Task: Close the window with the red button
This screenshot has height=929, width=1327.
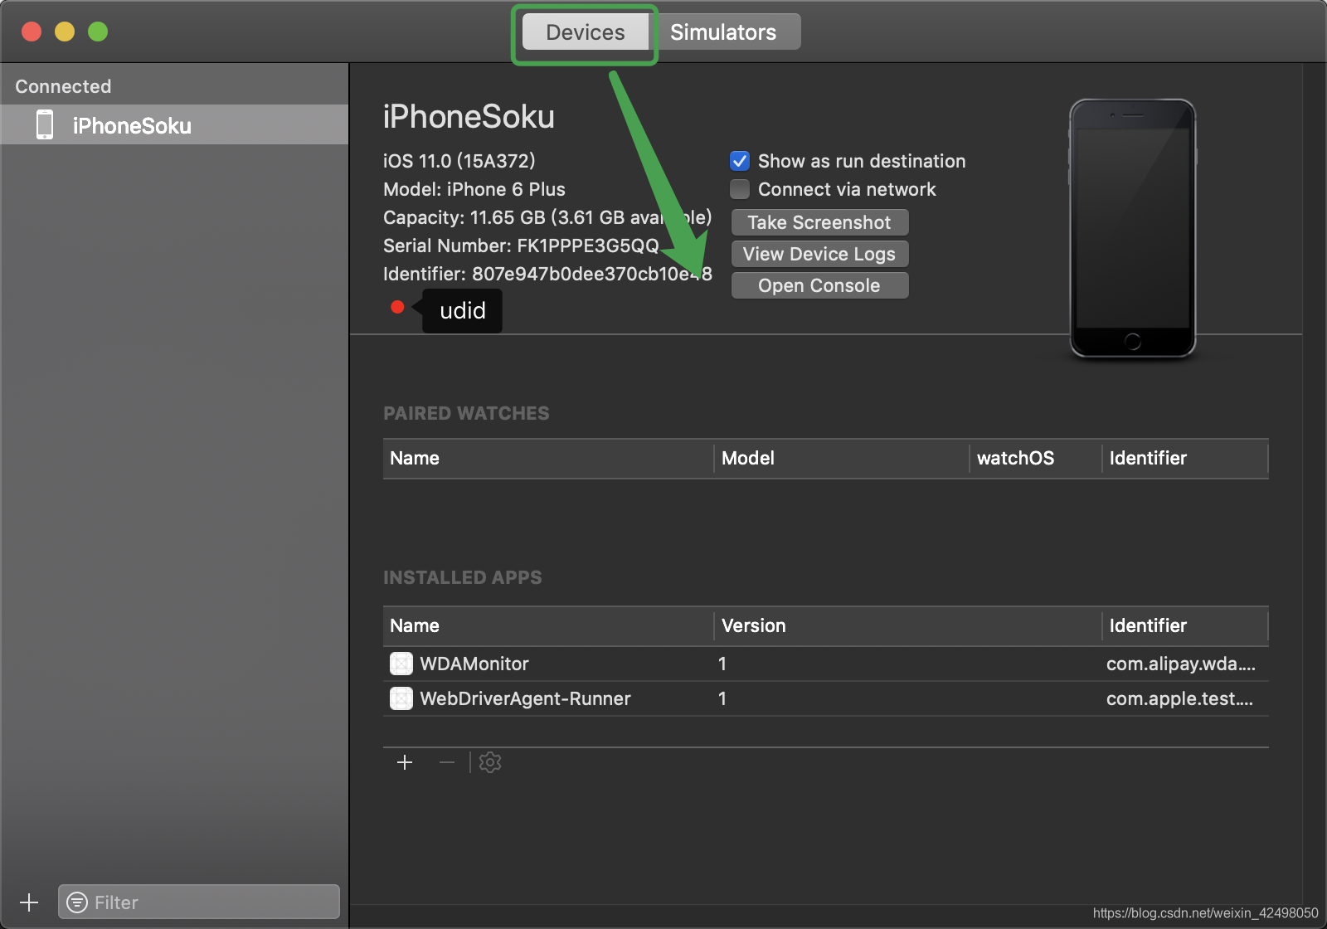Action: click(x=32, y=32)
